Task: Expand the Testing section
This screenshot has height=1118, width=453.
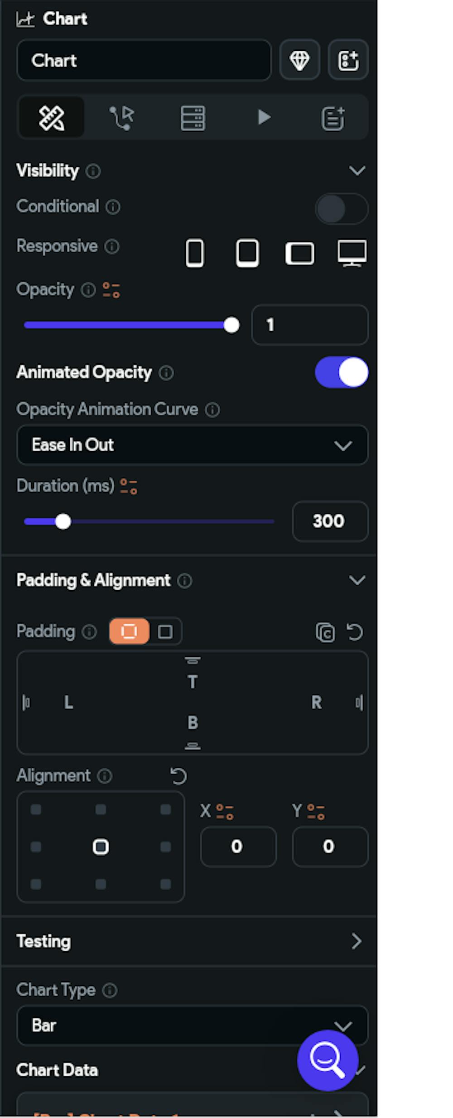Action: 356,941
